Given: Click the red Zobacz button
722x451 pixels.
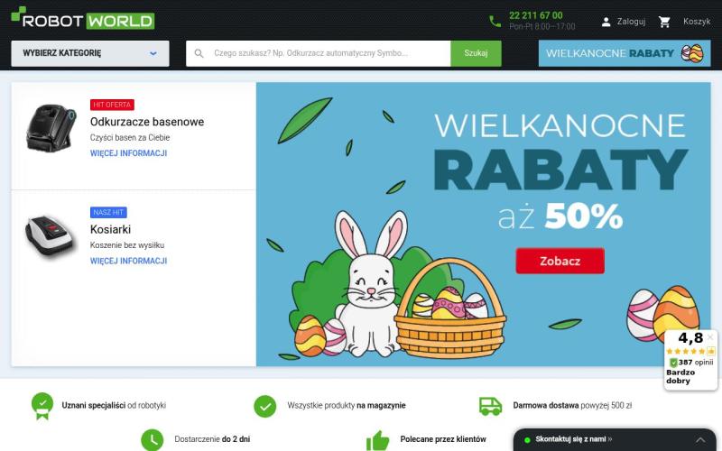Looking at the screenshot, I should (560, 261).
